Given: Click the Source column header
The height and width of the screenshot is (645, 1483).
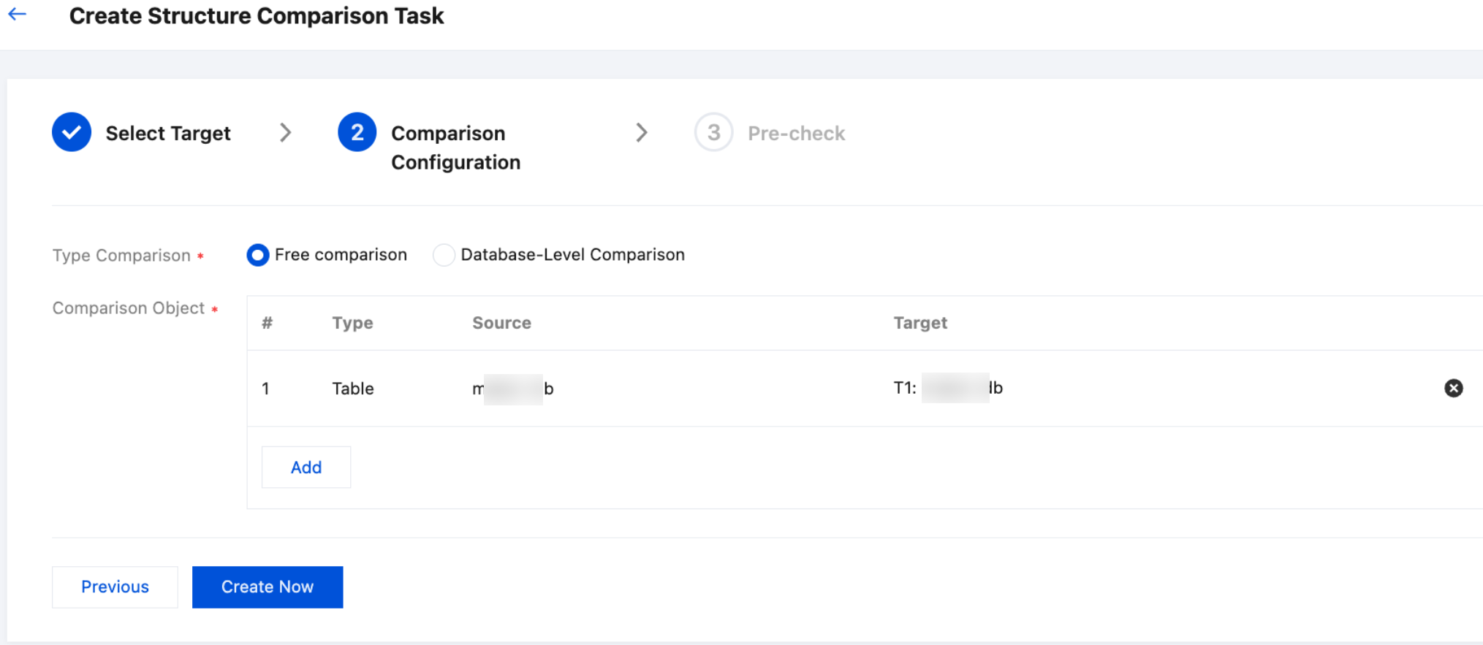Looking at the screenshot, I should tap(501, 323).
